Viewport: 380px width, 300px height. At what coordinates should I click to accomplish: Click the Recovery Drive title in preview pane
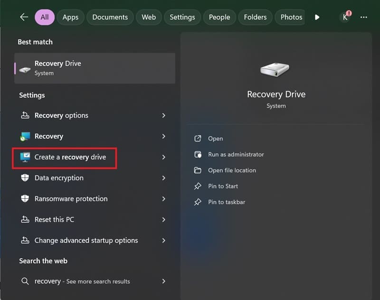(276, 94)
